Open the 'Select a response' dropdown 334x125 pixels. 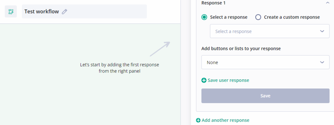point(270,31)
